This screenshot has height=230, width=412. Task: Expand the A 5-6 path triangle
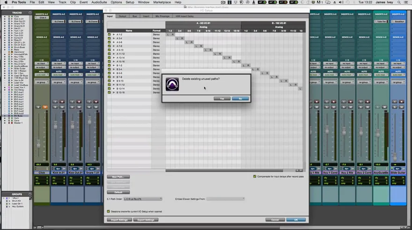pyautogui.click(x=114, y=42)
